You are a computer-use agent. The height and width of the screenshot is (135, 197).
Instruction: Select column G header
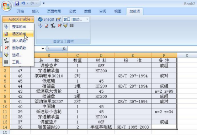[187, 55]
